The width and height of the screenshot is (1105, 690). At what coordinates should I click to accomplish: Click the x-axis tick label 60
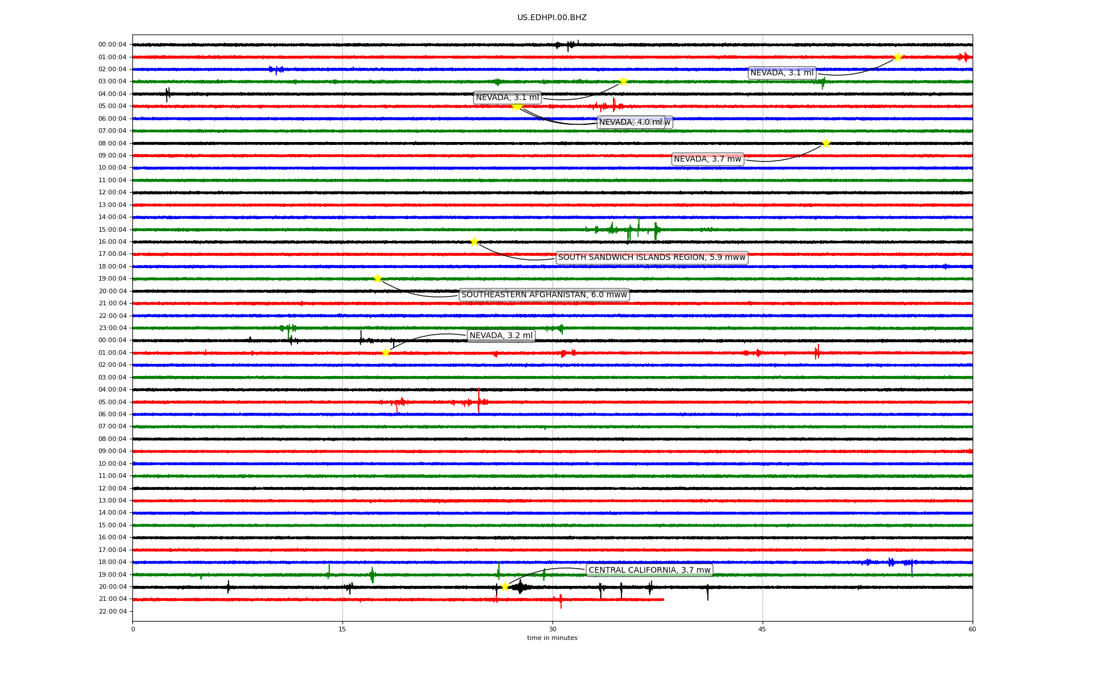click(x=972, y=629)
